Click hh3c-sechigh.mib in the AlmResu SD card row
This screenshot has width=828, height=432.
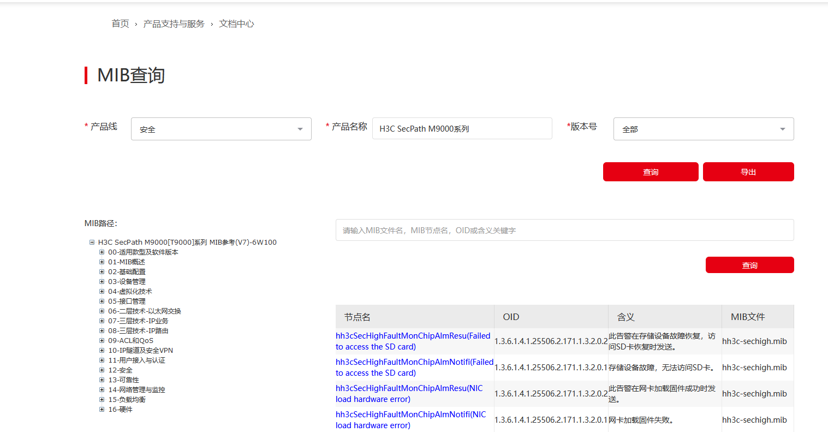(754, 341)
